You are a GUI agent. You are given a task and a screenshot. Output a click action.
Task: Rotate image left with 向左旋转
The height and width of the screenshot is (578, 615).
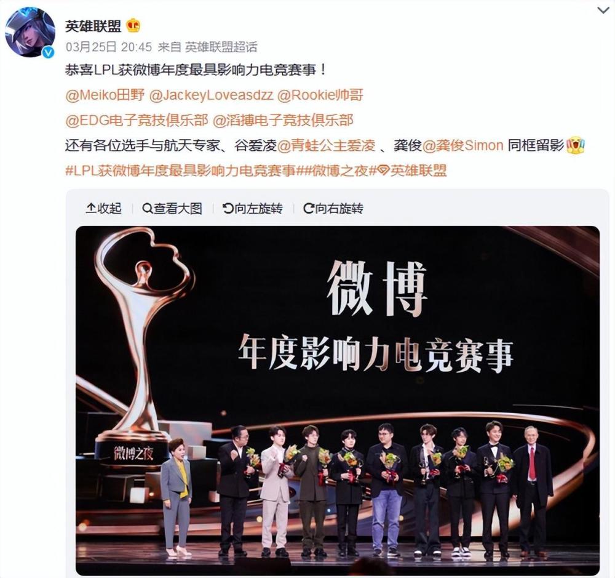[x=253, y=208]
